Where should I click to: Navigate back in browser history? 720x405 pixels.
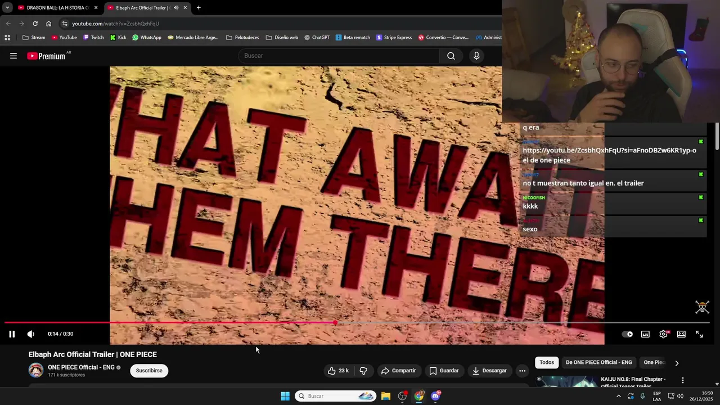coord(8,24)
